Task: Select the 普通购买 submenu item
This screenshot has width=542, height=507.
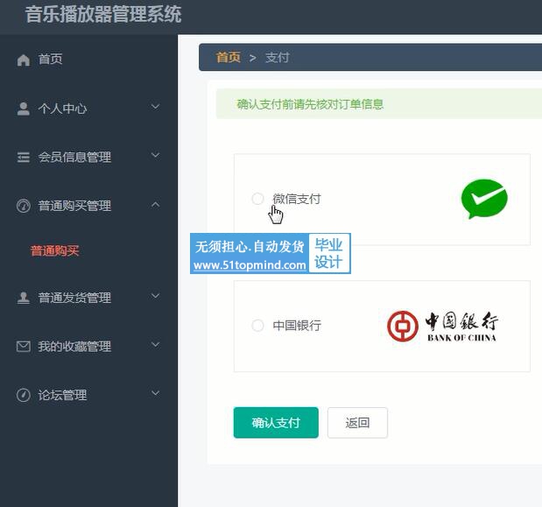Action: [x=54, y=251]
